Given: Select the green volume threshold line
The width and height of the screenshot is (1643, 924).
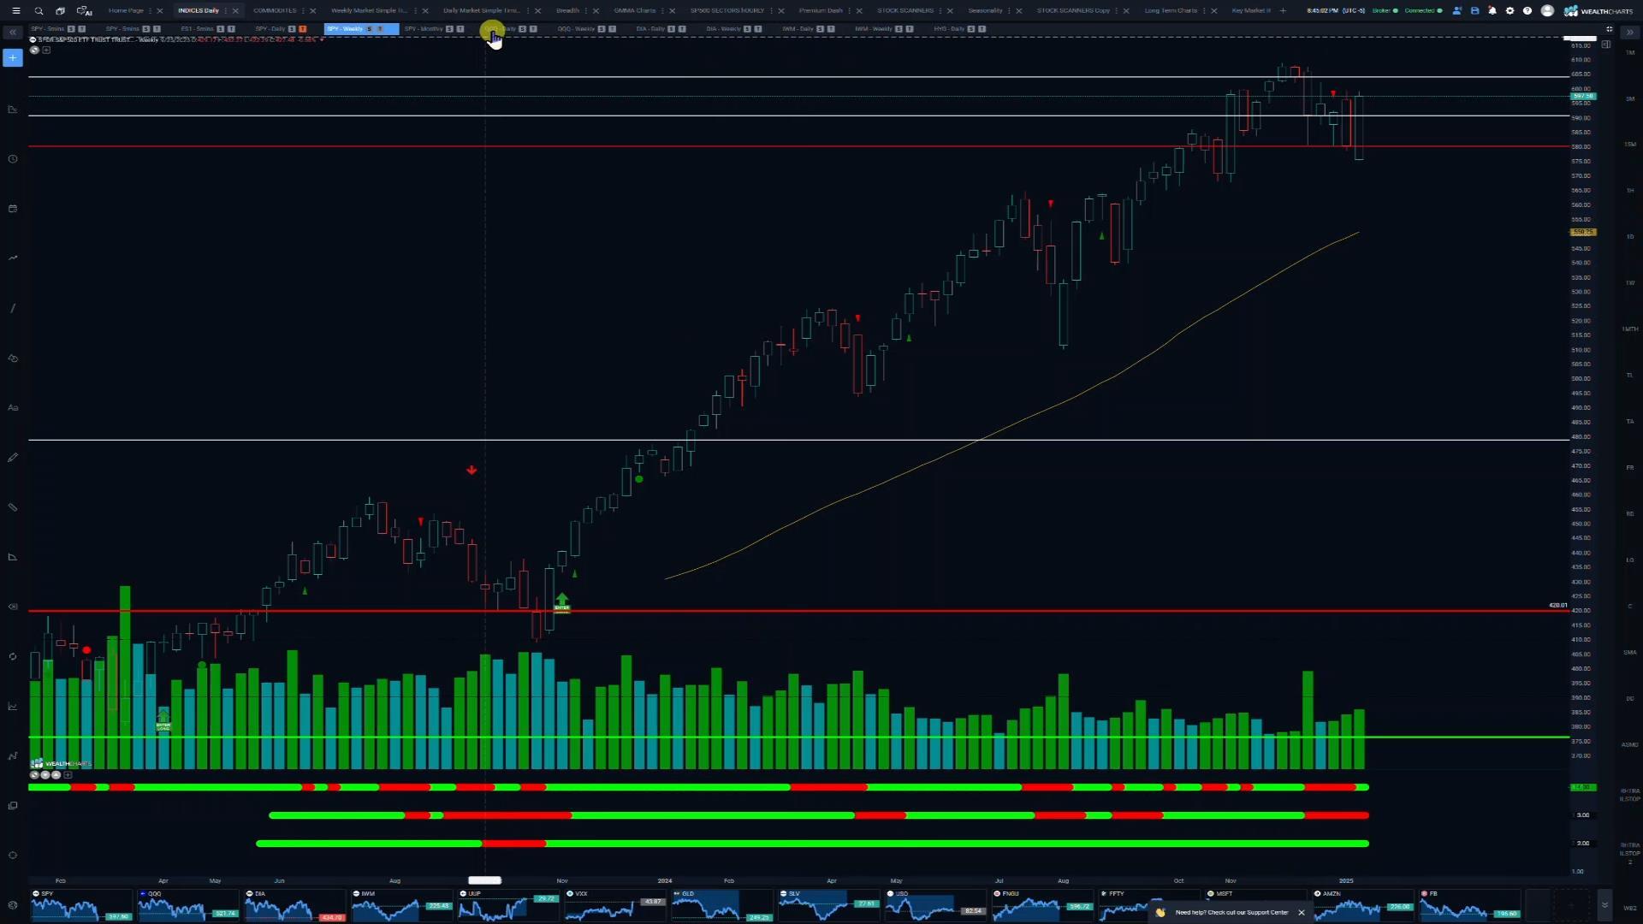Looking at the screenshot, I should [x=798, y=737].
